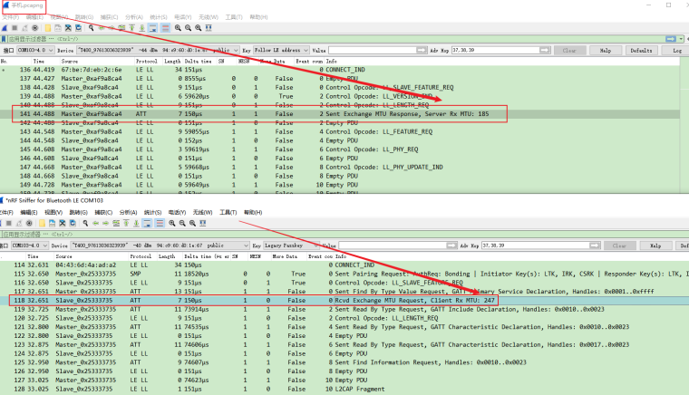This screenshot has width=689, height=395.
Task: Click the stop capture icon in top window
Action: pos(15,28)
